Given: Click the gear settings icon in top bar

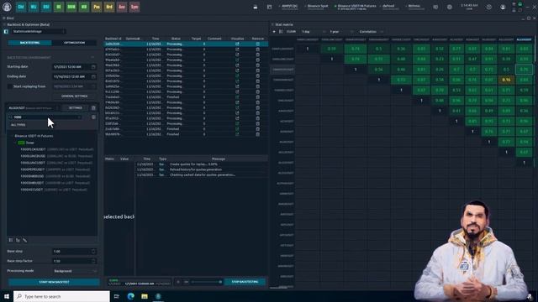Looking at the screenshot, I should [450, 7].
